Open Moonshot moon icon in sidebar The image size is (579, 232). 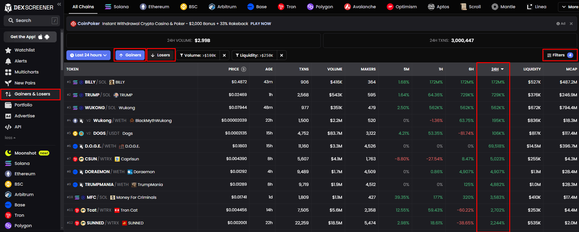8,153
